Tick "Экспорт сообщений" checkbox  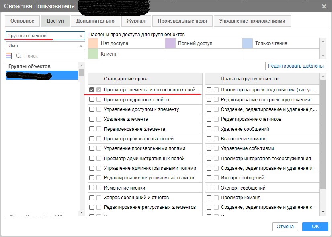tap(209, 188)
